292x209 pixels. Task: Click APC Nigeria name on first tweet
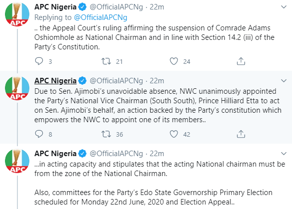tap(55, 7)
